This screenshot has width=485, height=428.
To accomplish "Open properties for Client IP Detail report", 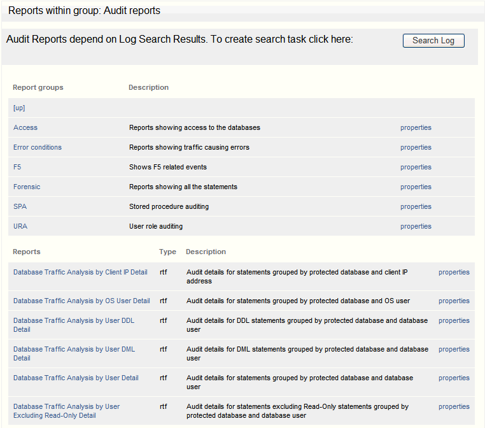I will pyautogui.click(x=454, y=272).
